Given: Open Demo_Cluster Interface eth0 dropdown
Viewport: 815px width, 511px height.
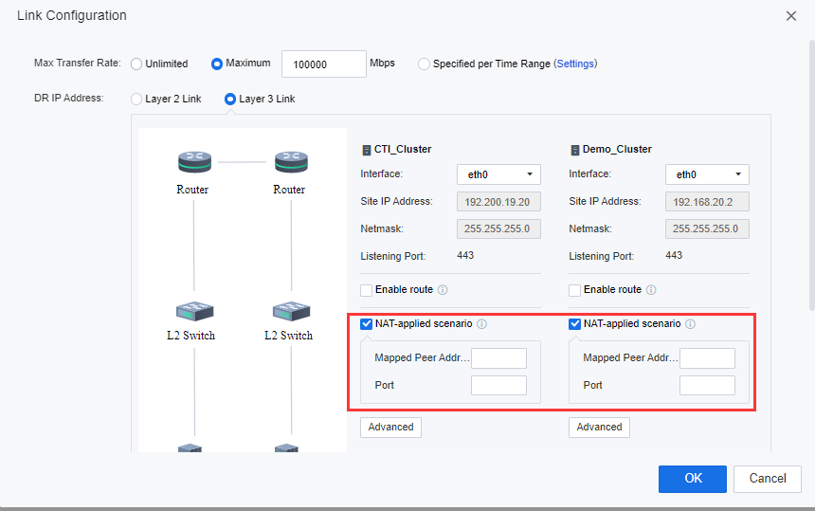Looking at the screenshot, I should click(707, 174).
